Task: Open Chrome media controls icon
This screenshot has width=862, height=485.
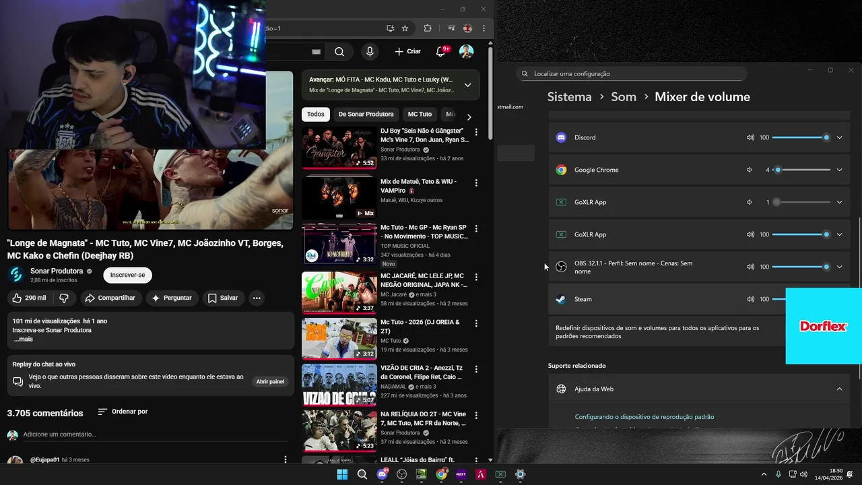Action: click(451, 28)
